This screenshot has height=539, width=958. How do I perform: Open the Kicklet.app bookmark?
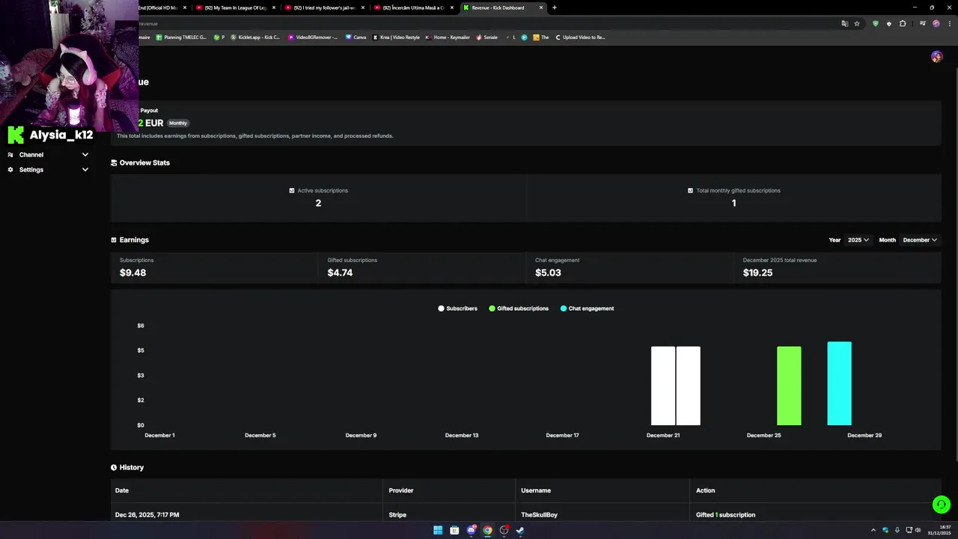coord(255,37)
